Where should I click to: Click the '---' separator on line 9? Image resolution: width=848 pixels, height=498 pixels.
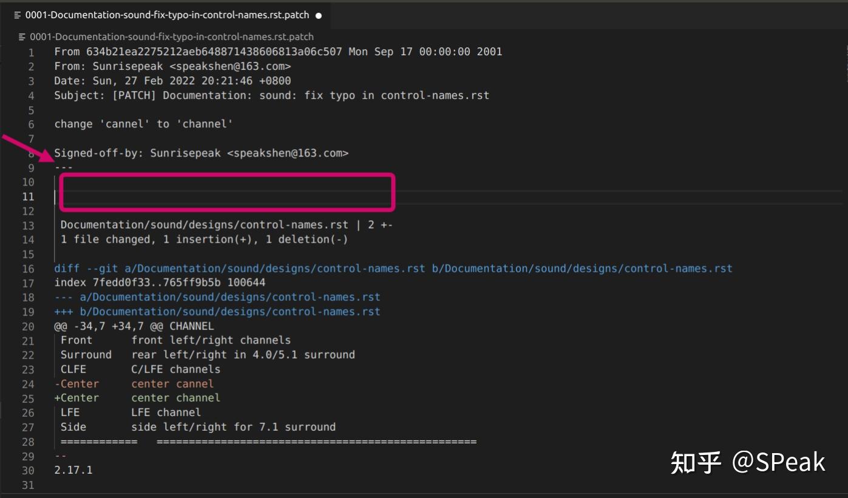click(x=63, y=167)
